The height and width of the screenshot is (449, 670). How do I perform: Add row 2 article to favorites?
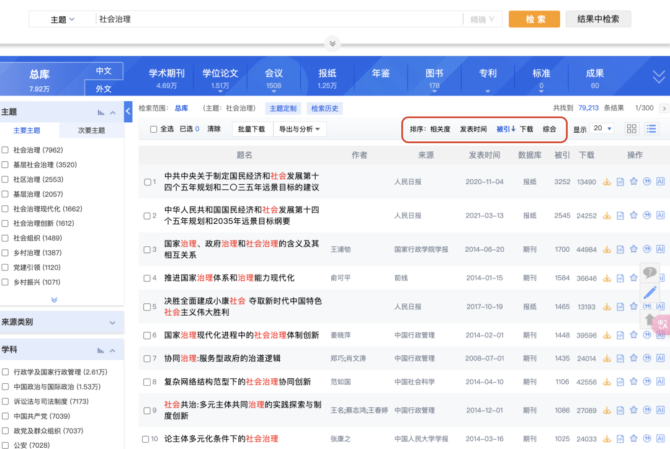pos(633,215)
